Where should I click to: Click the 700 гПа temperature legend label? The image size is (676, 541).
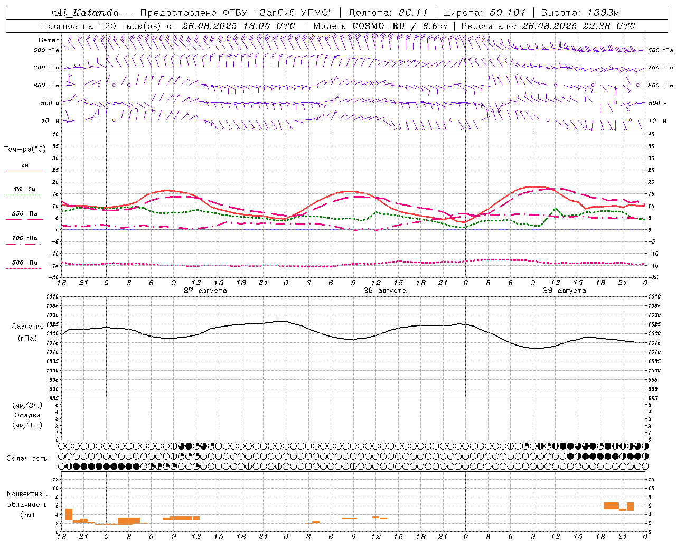click(x=24, y=238)
